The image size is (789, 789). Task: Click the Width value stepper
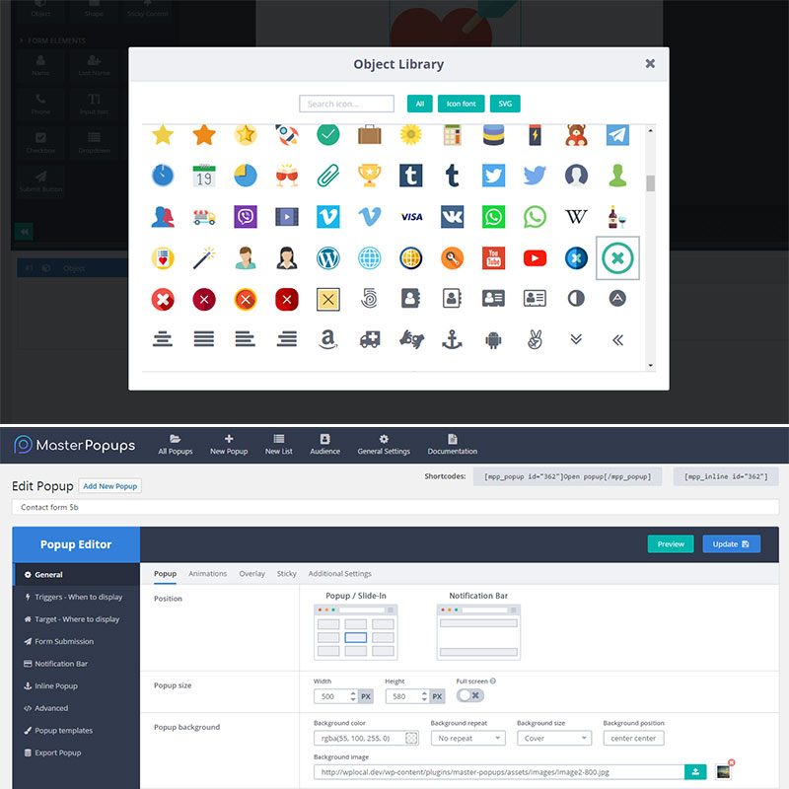353,696
